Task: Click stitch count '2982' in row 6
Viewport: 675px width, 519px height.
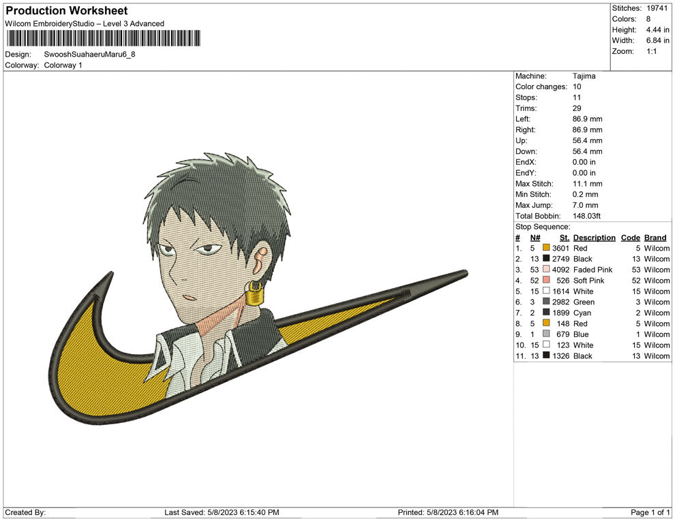Action: pos(561,302)
